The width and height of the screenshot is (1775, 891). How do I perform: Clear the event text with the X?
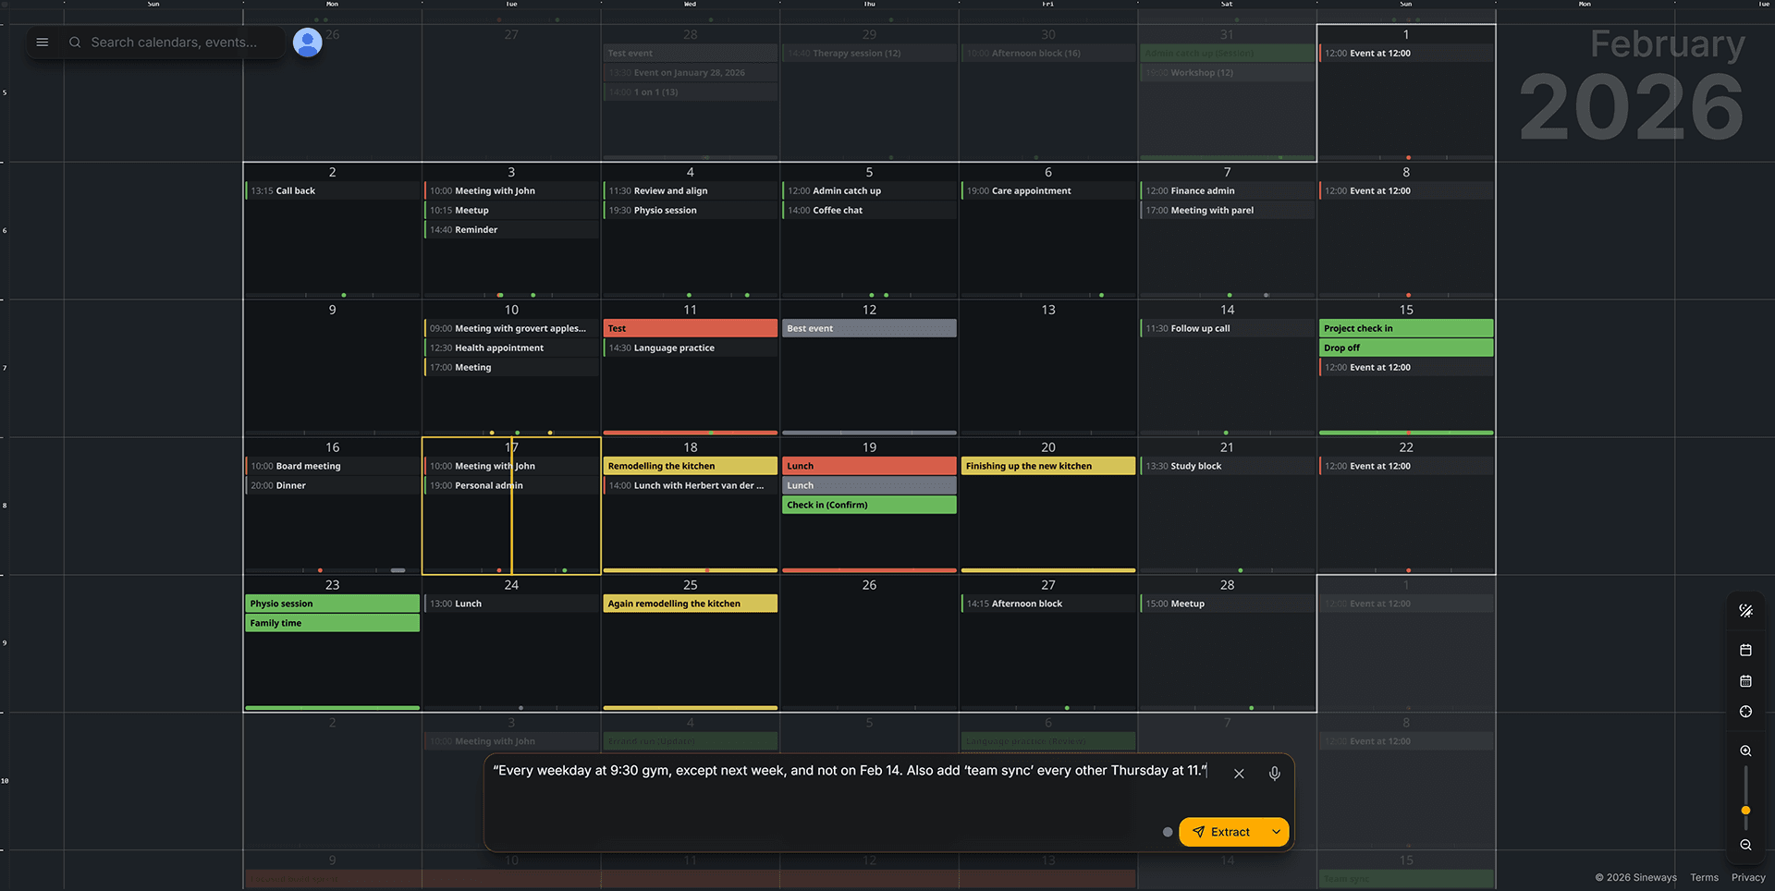tap(1239, 774)
